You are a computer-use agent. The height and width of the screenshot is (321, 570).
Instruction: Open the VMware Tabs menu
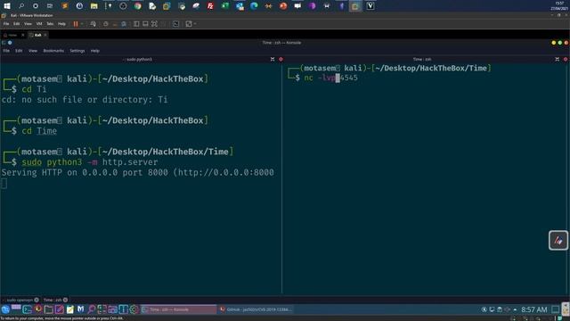pos(50,24)
